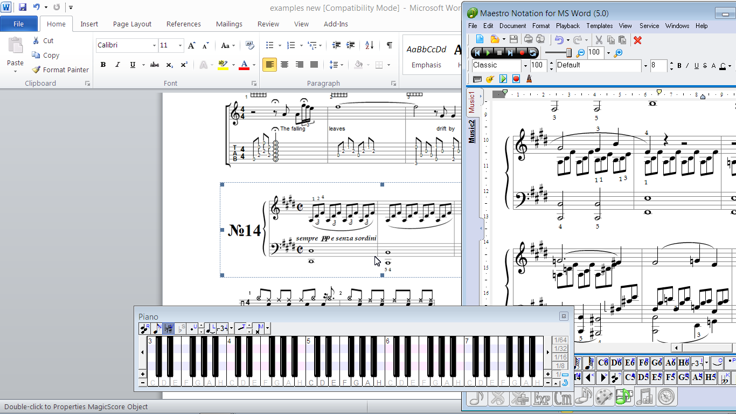The image size is (736, 414).
Task: Click the metronome icon in Maestro
Action: tap(529, 79)
